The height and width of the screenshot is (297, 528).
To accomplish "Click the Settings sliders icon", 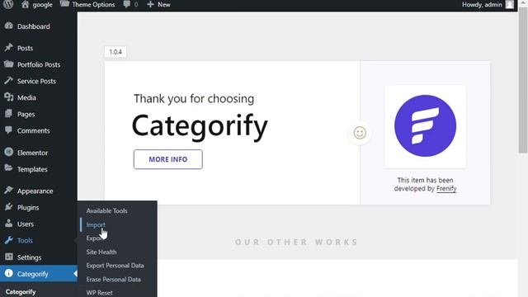I will (x=9, y=257).
